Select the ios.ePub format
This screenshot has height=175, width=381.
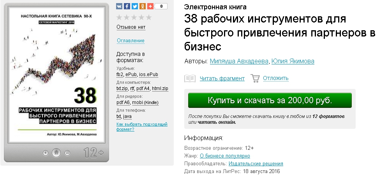148,75
